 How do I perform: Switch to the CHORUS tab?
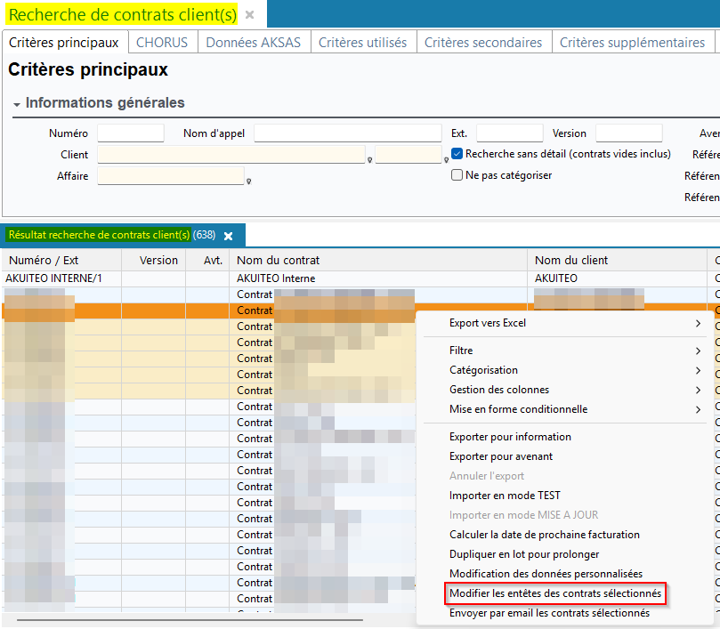[161, 43]
